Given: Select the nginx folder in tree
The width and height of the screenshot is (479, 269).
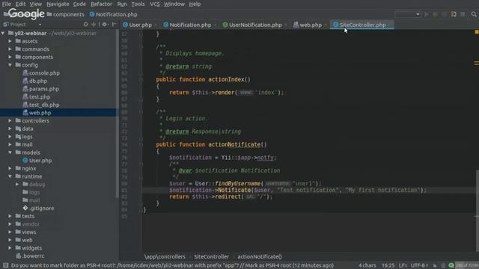Looking at the screenshot, I should click(x=28, y=168).
